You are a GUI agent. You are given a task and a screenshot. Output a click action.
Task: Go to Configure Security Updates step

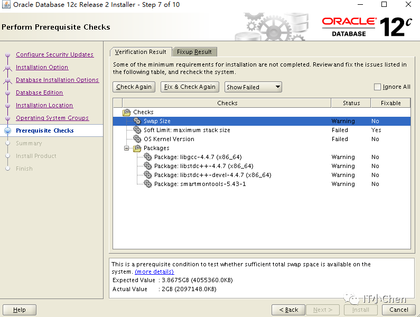(54, 54)
